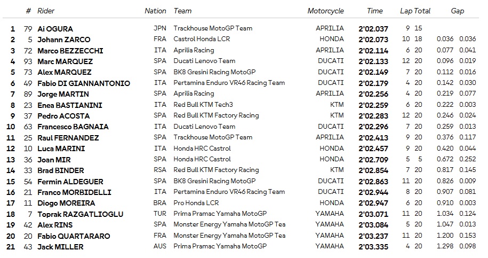Click the Nation column header
Viewport: 488px width, 258px height.
(x=155, y=11)
